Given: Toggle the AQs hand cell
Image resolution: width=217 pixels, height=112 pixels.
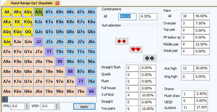Looking at the screenshot, I should [28, 12].
